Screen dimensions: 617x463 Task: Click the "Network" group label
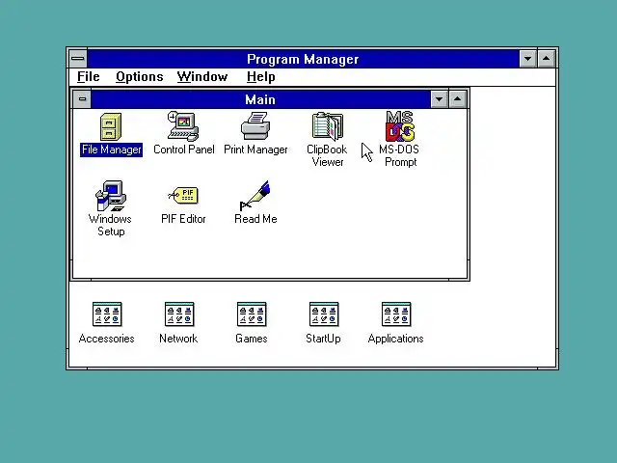pos(178,339)
